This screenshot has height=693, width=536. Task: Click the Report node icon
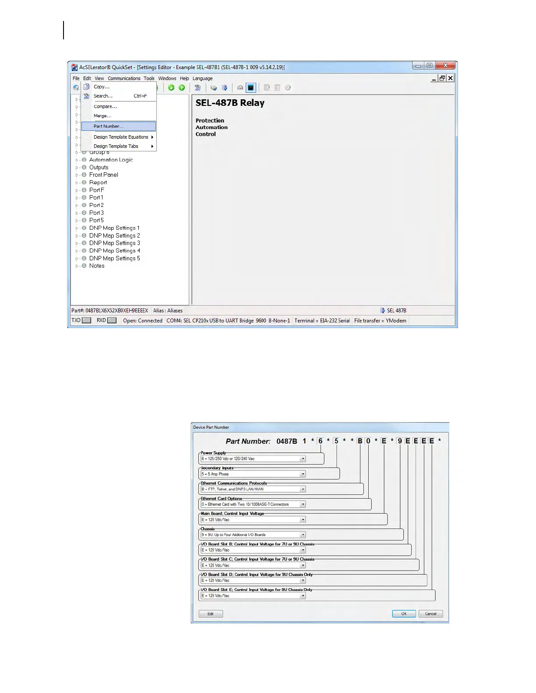click(84, 182)
